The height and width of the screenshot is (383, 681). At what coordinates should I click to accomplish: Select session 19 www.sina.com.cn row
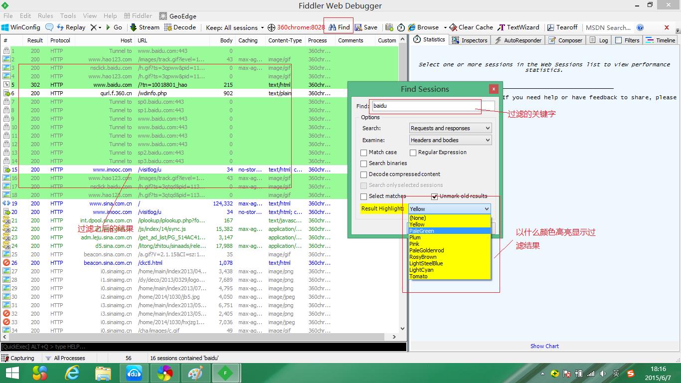point(199,203)
